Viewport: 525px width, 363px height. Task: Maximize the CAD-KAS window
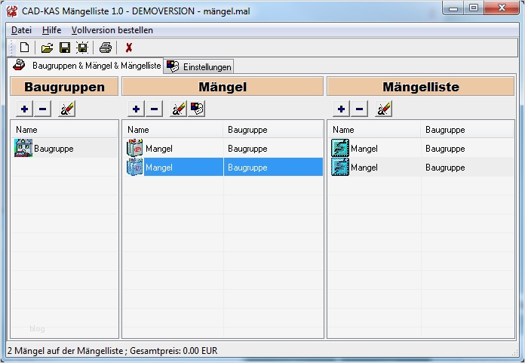click(474, 8)
